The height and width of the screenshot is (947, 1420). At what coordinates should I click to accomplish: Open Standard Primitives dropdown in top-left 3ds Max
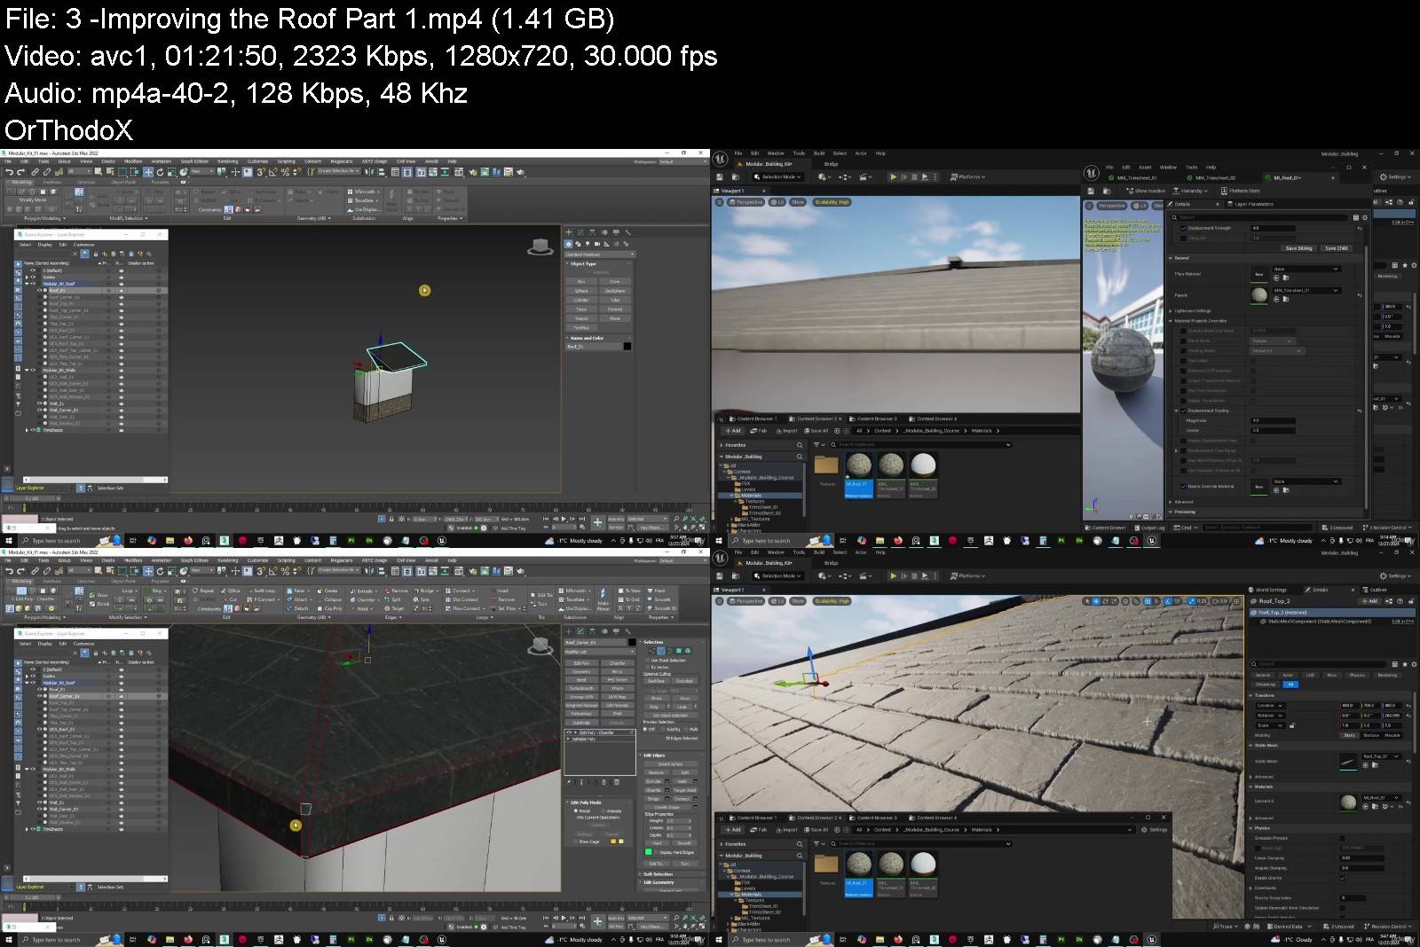[600, 254]
